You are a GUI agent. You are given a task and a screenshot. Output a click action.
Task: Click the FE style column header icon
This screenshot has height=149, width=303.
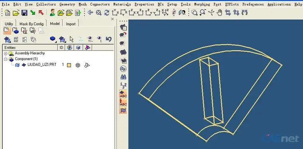pyautogui.click(x=87, y=48)
